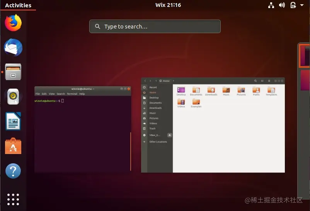310x211 pixels.
Task: Switch to the second workspace thumbnail
Action: (x=305, y=80)
